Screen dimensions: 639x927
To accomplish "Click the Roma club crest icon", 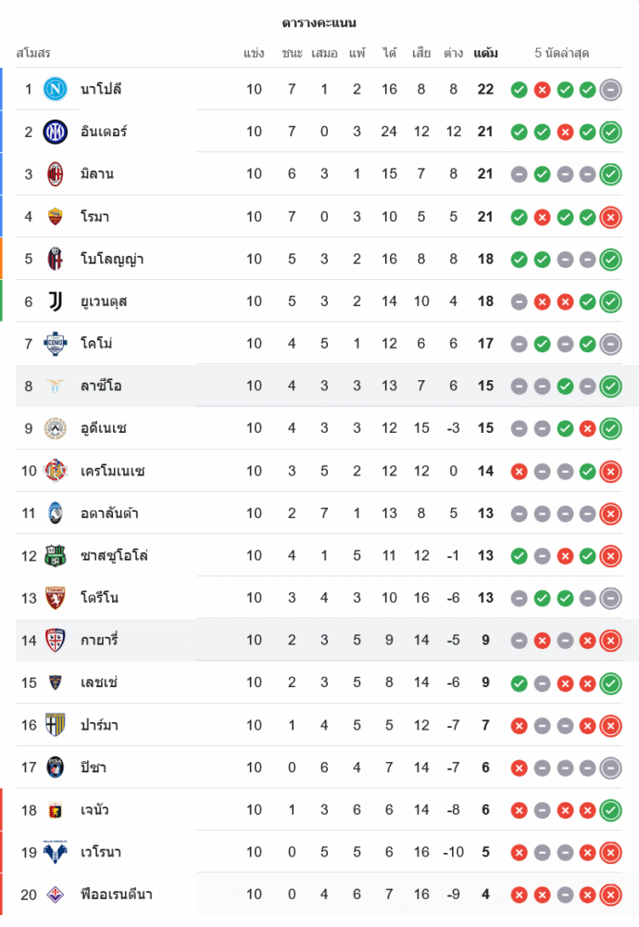I will pyautogui.click(x=56, y=217).
